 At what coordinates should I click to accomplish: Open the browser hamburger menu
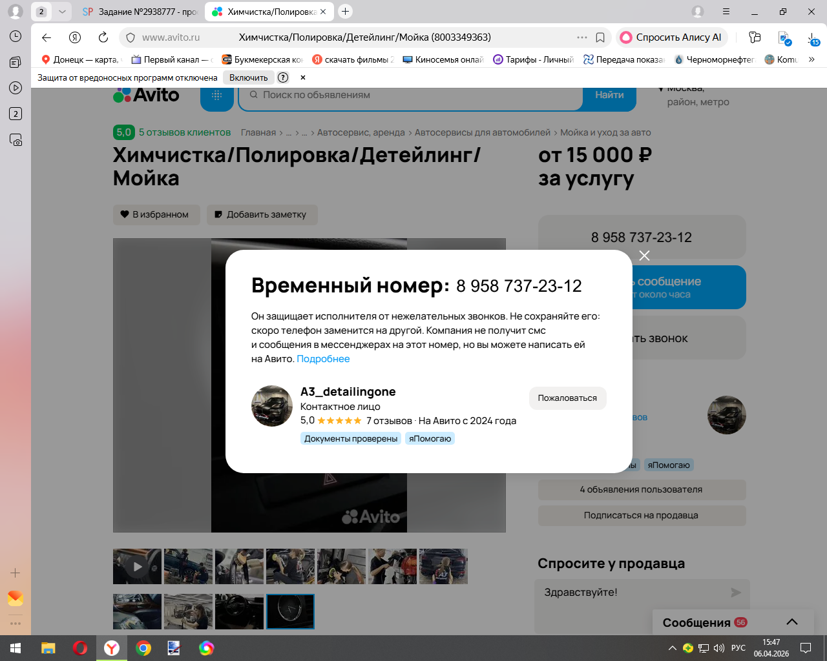tap(726, 12)
